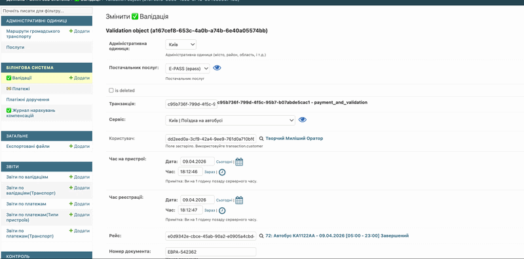View selected Сервіс via eye icon
Screen dimensions: 524x259
(303, 120)
